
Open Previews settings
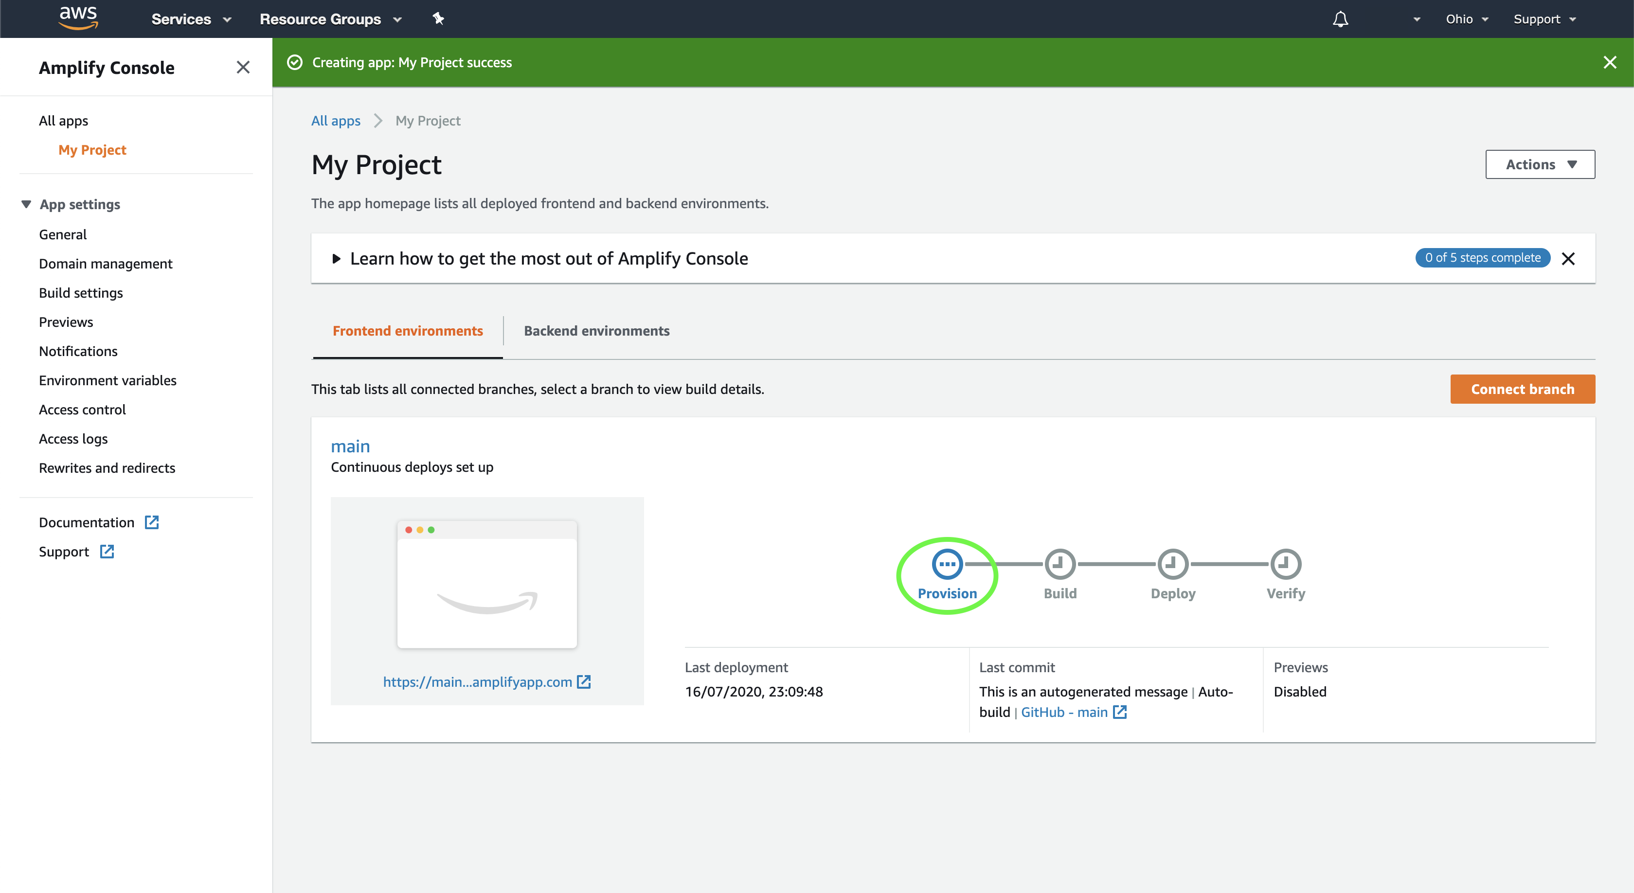click(66, 321)
